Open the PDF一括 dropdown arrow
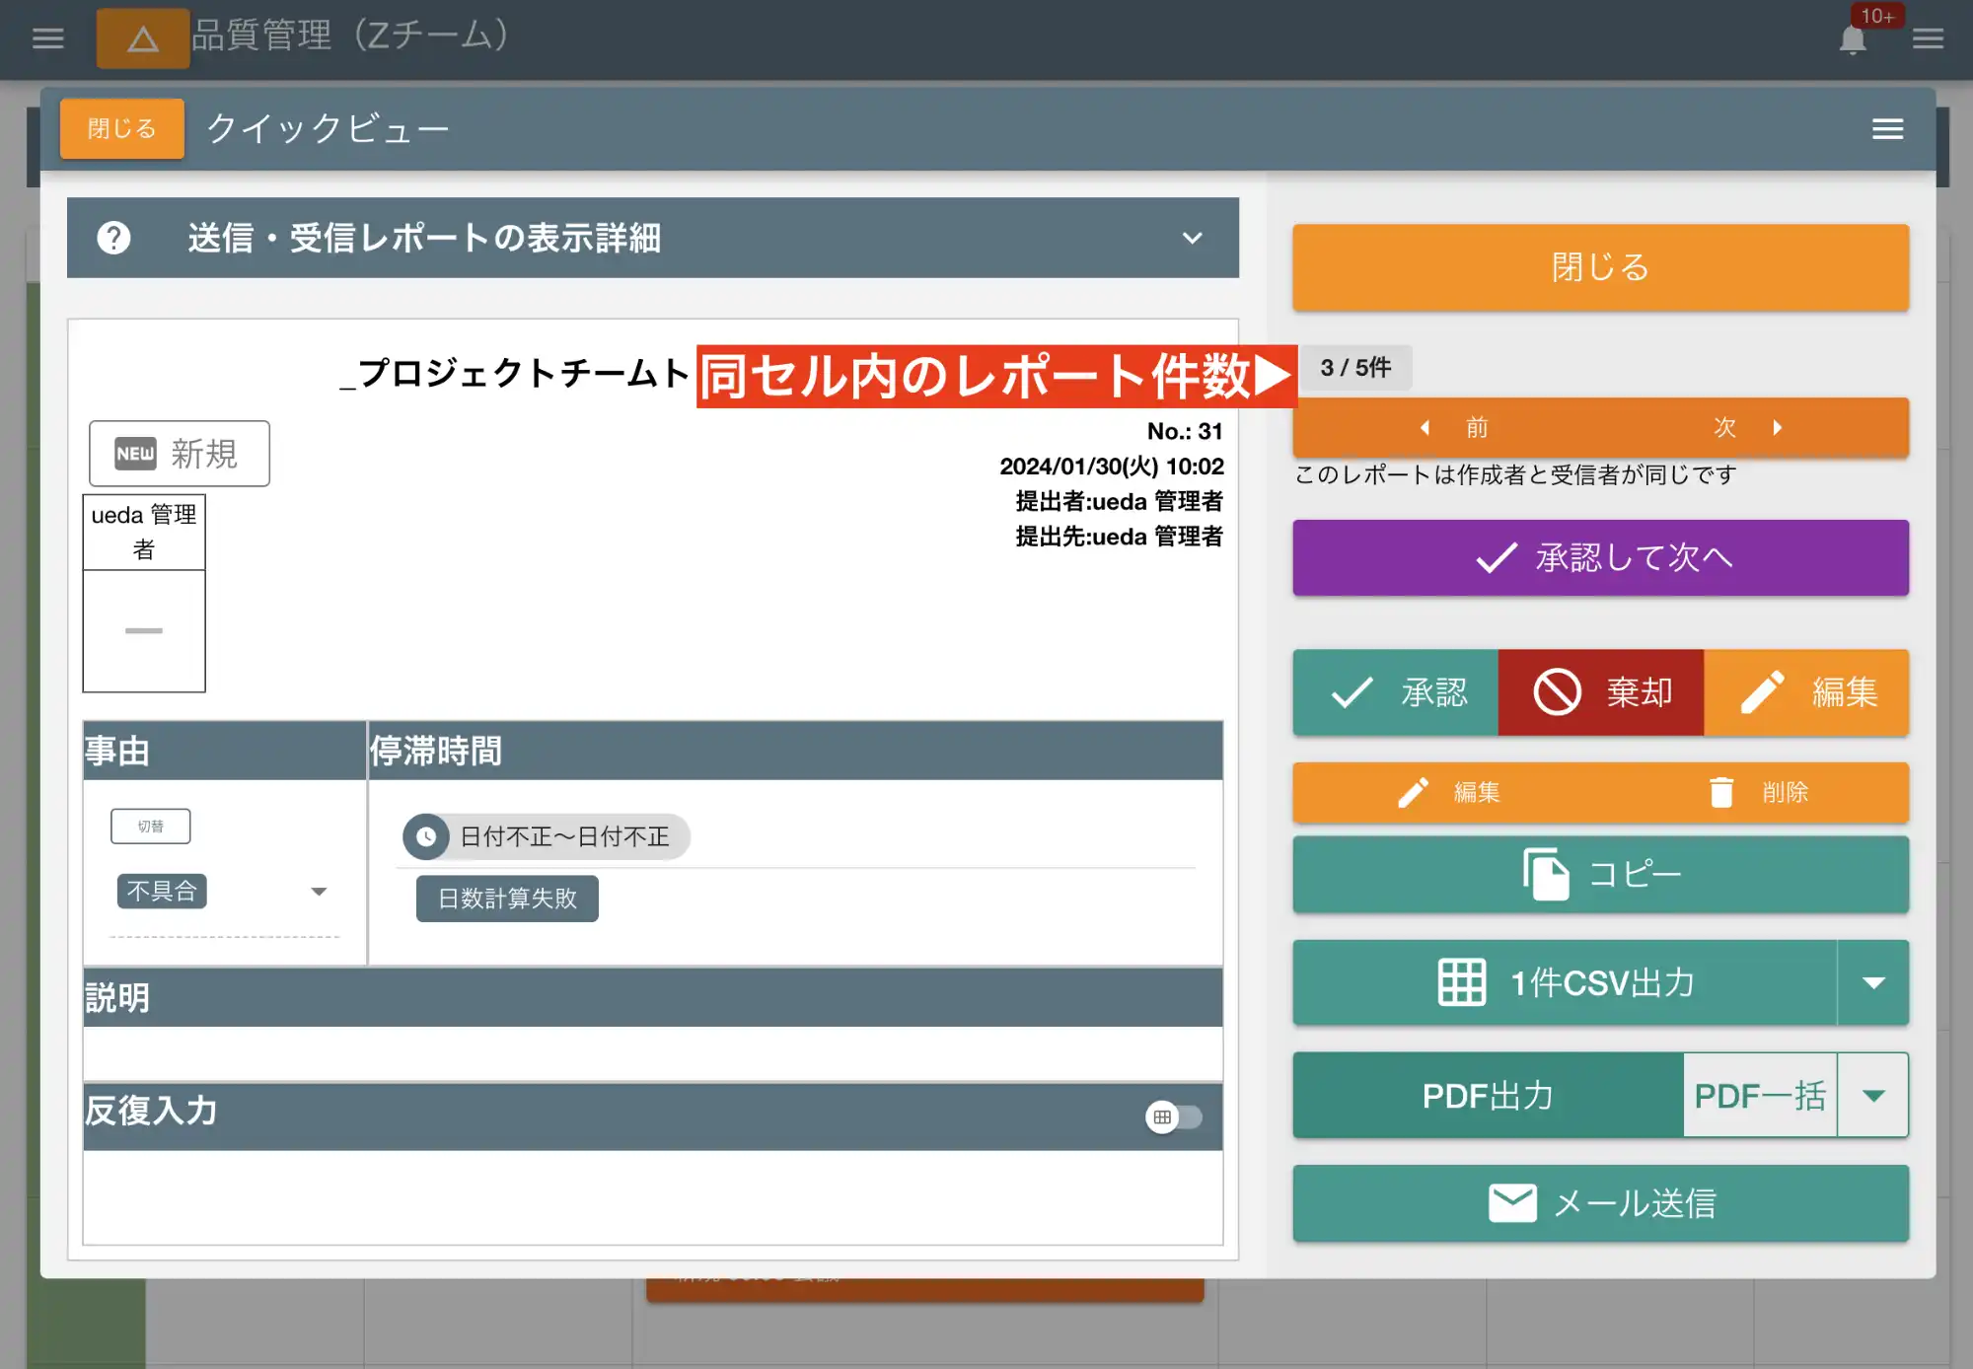Screen dimensions: 1973x1369 coord(1871,1095)
